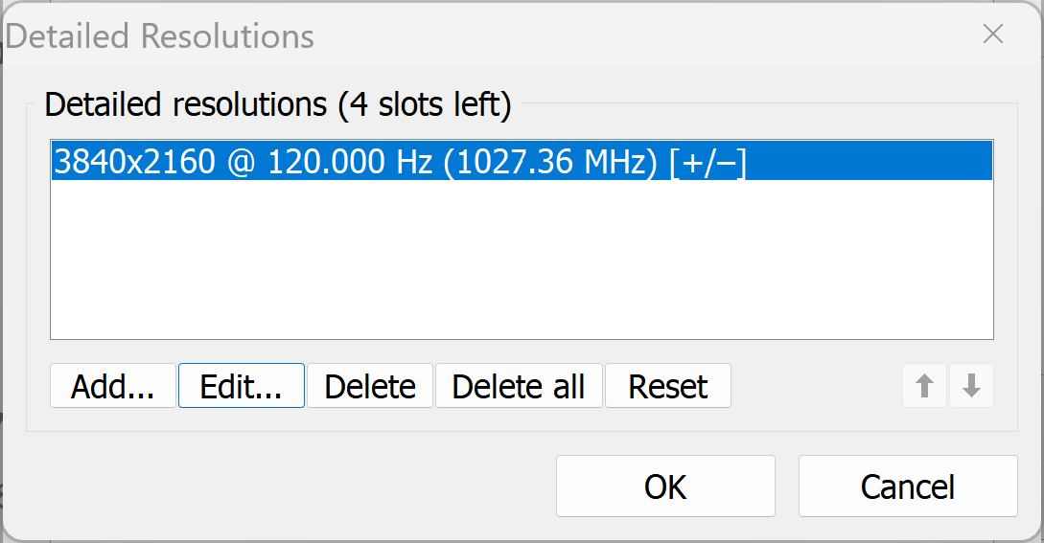Open the Add... resolution dialog
The image size is (1044, 543).
(x=112, y=385)
